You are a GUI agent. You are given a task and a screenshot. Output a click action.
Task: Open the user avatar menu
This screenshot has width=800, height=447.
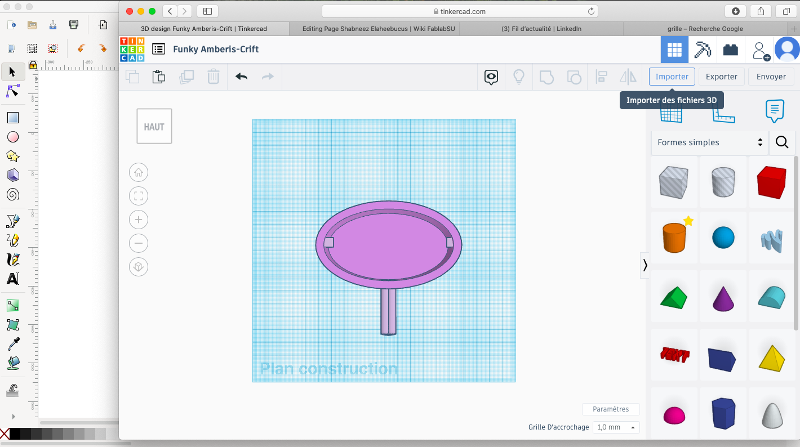787,50
